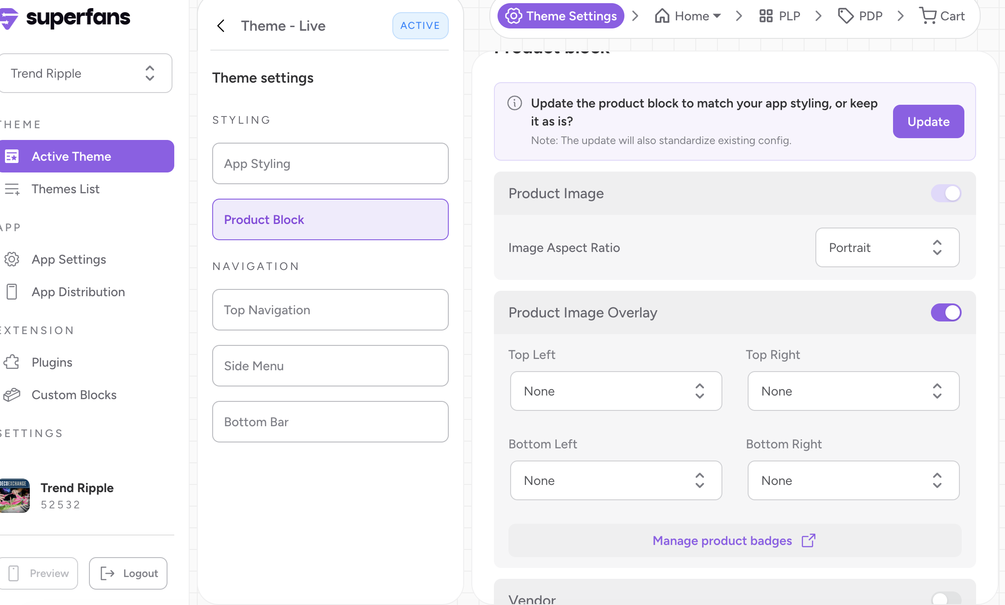Open the Image Aspect Ratio dropdown
This screenshot has width=1005, height=605.
887,247
